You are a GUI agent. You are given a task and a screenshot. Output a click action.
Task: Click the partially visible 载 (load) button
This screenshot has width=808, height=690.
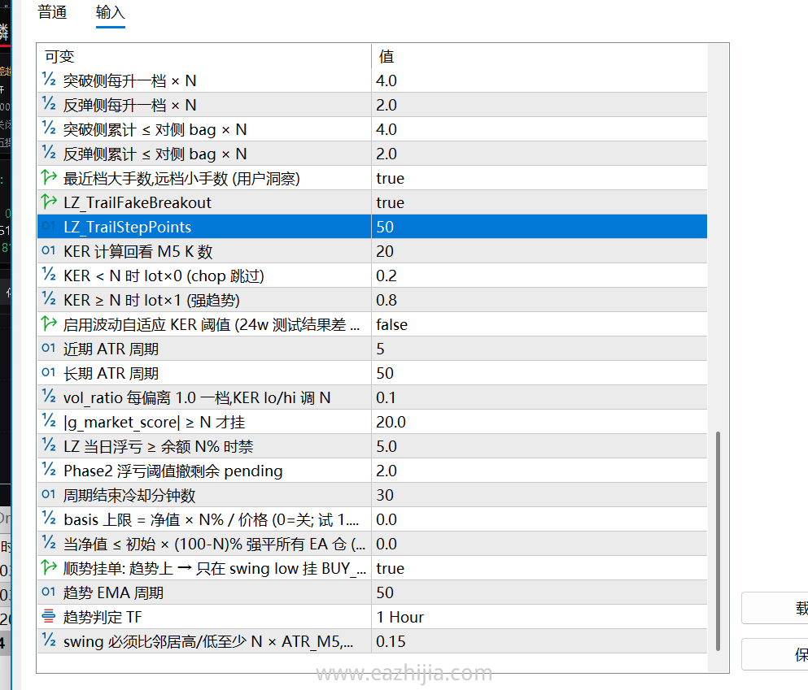[775, 608]
